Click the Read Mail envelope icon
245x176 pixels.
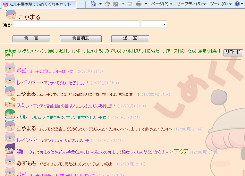[130, 4]
